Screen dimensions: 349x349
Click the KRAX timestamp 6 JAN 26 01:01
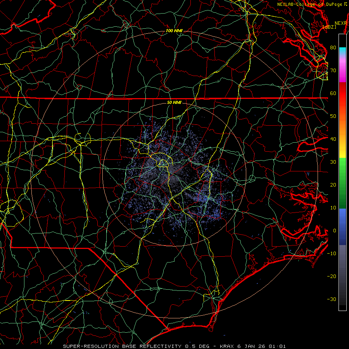tap(253, 346)
